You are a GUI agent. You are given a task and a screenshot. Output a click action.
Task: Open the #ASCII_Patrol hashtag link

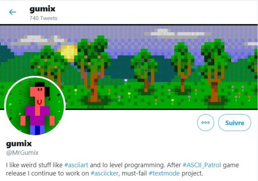coord(202,165)
